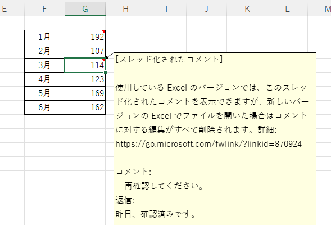This screenshot has height=225, width=331.
Task: Click the cell containing 5月
Action: click(x=44, y=93)
